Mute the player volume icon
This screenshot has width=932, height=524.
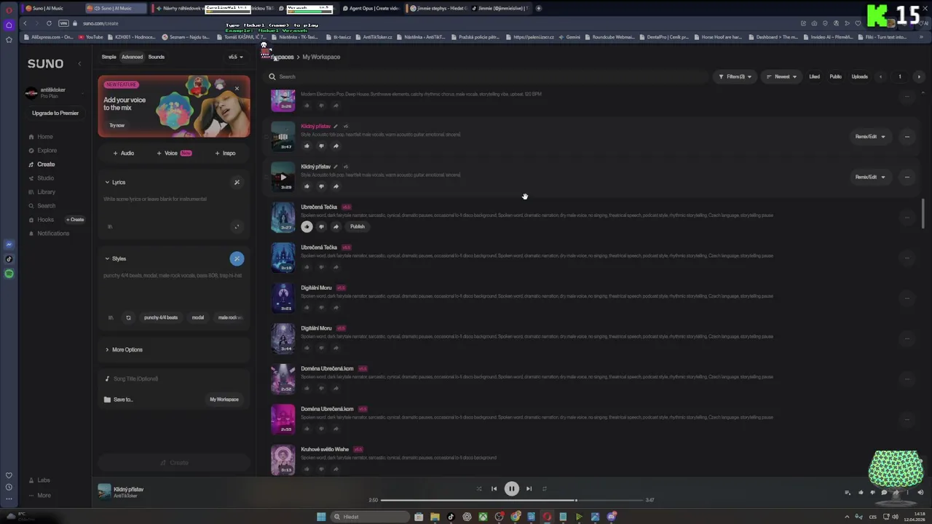pos(920,493)
